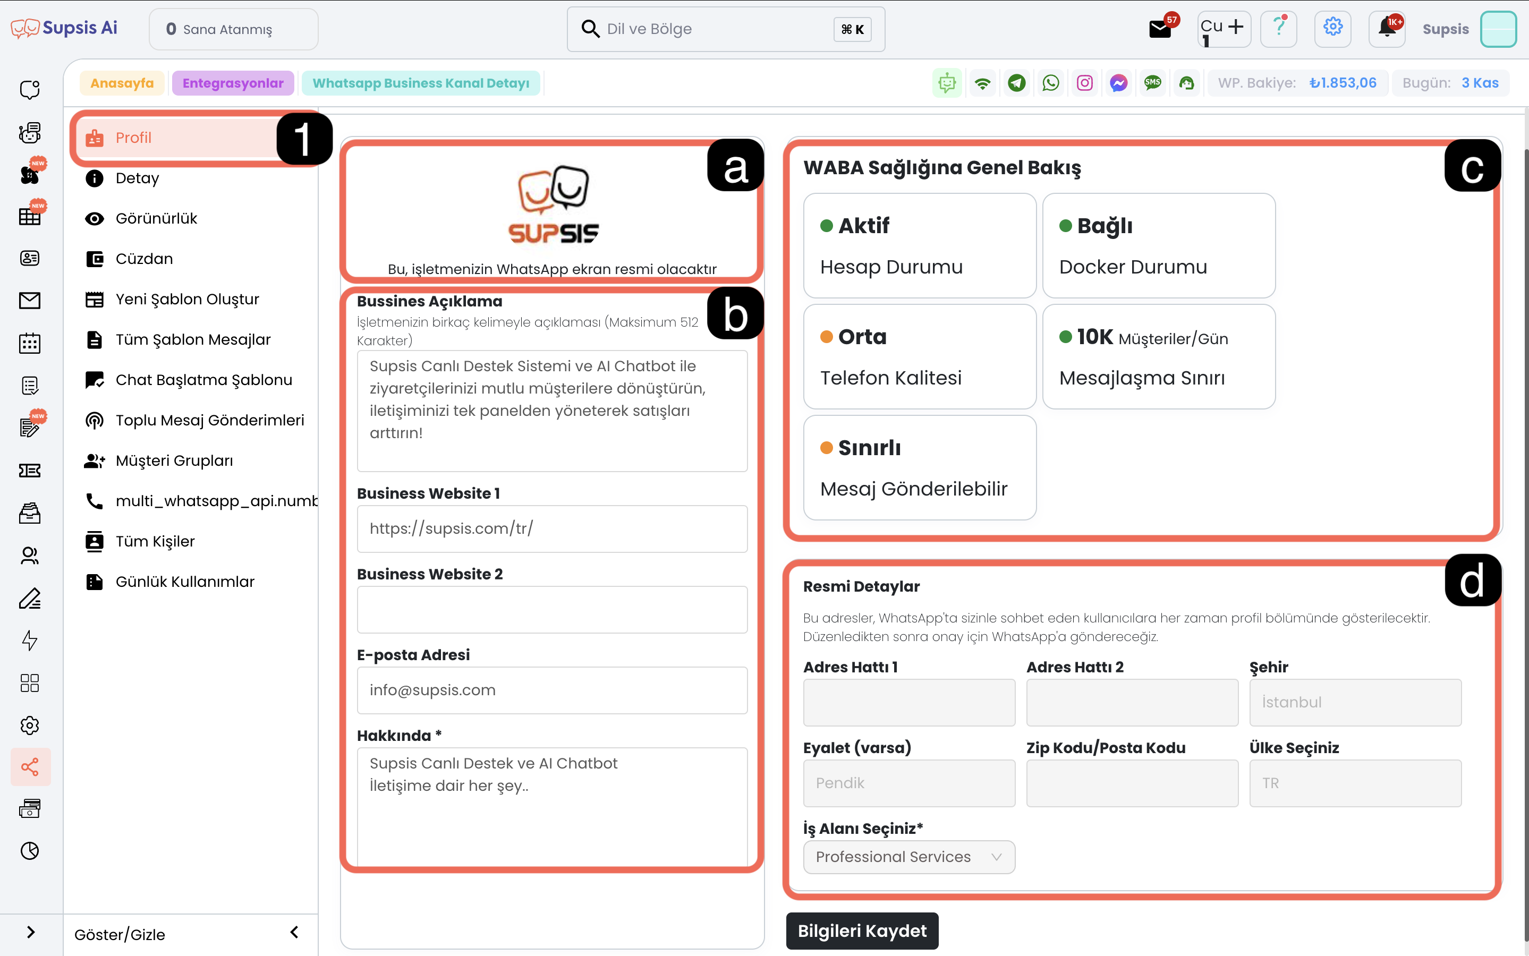Click the WP. Bakiye balance amount

click(x=1343, y=83)
